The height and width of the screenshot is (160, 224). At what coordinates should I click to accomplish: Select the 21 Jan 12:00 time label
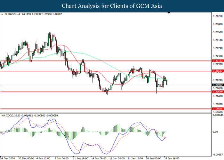point(135,158)
